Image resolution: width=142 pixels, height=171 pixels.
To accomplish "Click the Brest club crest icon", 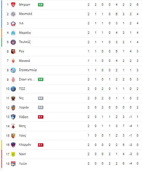I will click(13, 5).
